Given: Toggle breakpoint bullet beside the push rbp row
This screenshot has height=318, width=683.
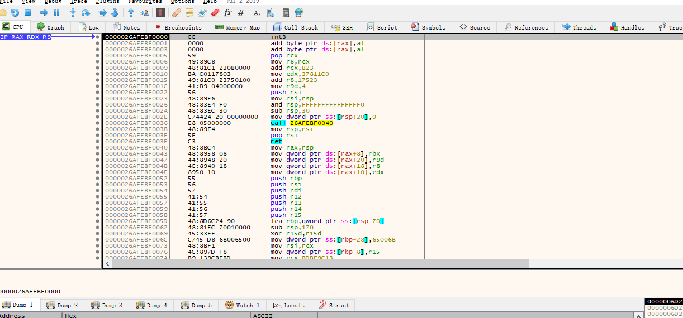Looking at the screenshot, I should (x=97, y=179).
